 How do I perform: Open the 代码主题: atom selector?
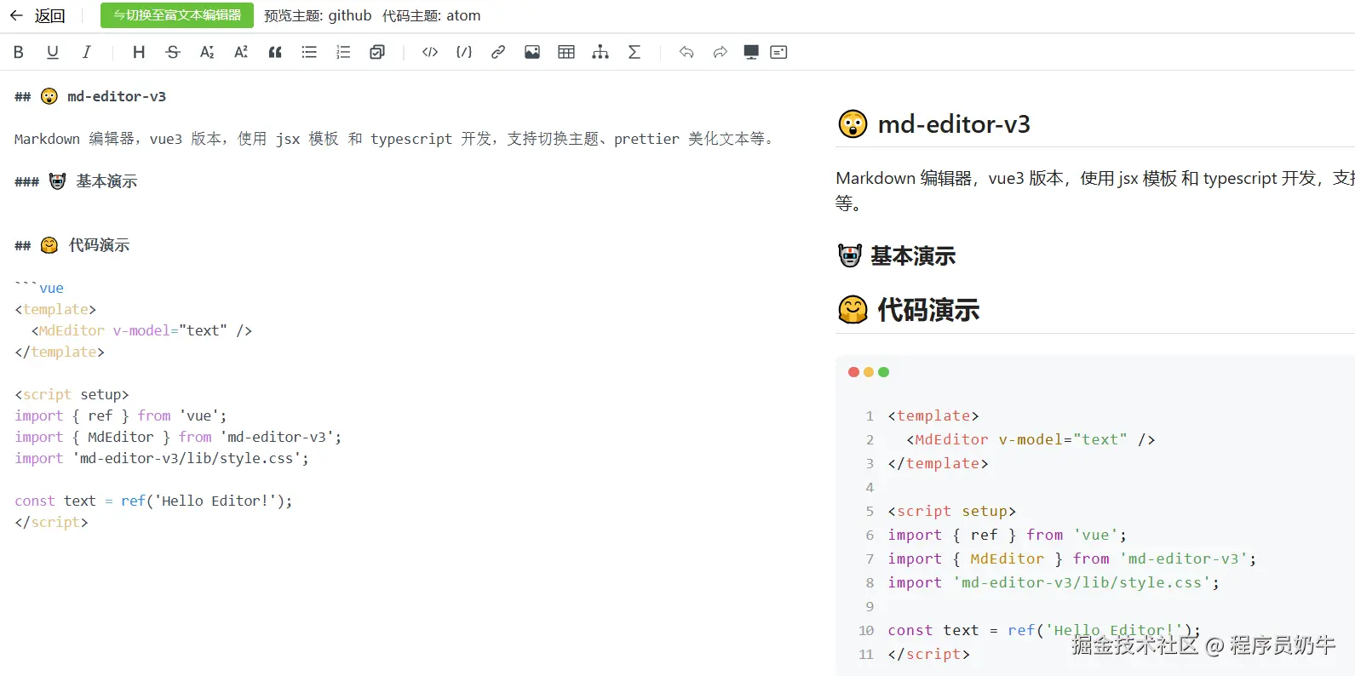tap(431, 15)
